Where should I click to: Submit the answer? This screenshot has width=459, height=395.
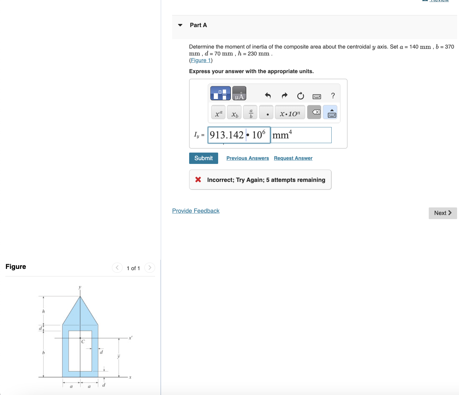point(203,158)
